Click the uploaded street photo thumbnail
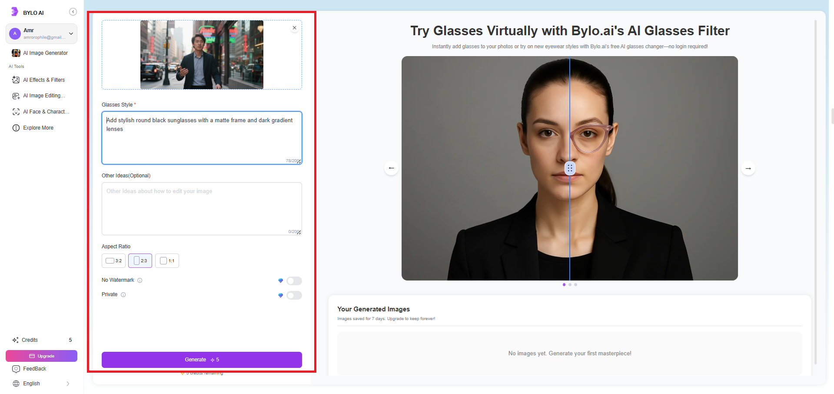834x394 pixels. [202, 55]
